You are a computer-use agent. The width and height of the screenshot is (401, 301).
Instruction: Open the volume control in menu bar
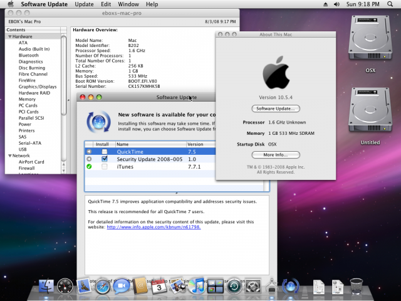[336, 4]
